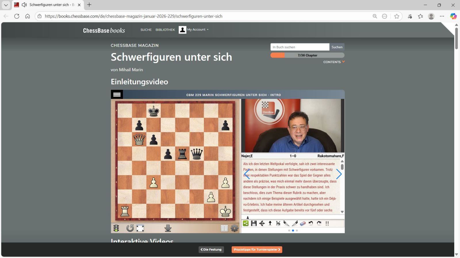Select the first carousel pagination dot
The width and height of the screenshot is (460, 258).
(289, 230)
